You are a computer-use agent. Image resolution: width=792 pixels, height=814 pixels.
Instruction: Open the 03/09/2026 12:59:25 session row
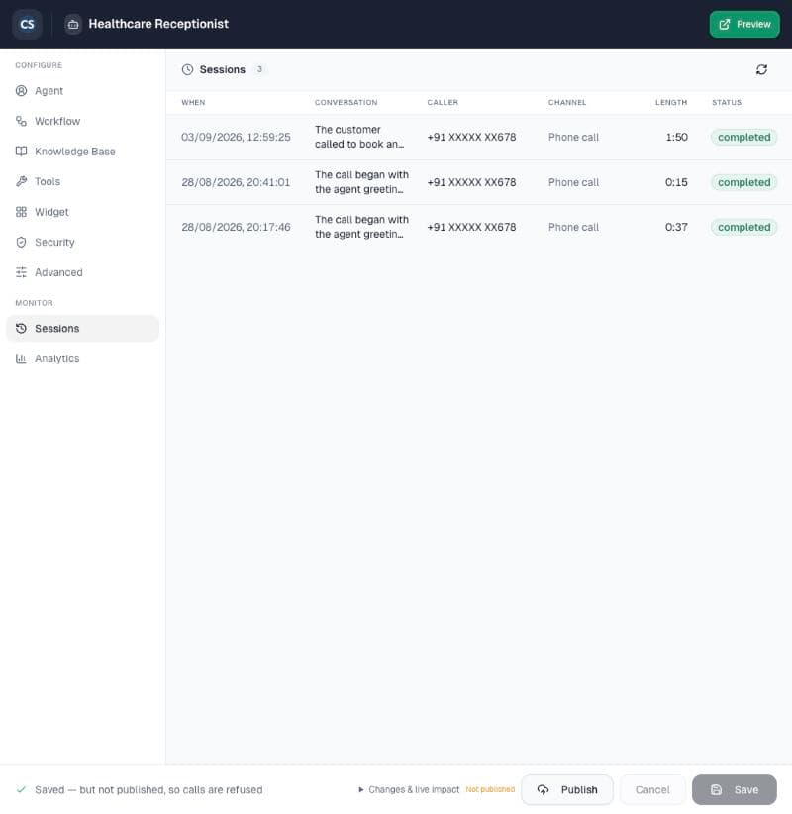(x=478, y=137)
